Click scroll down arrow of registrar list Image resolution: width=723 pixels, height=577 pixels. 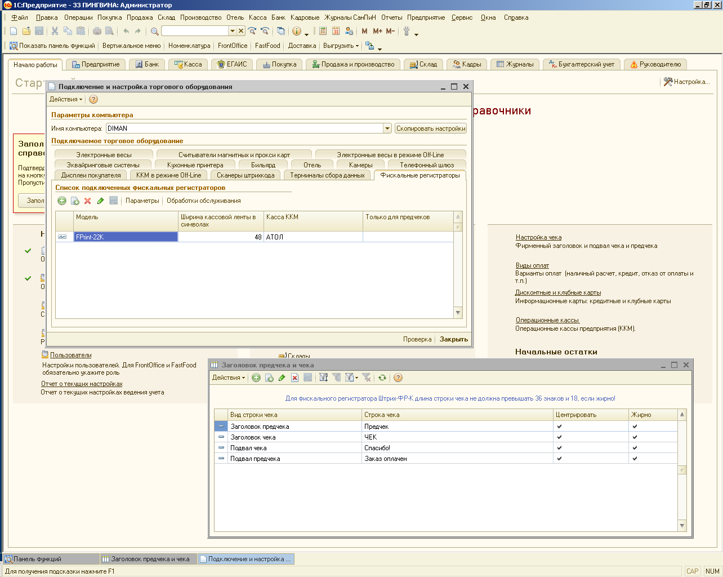coord(458,313)
